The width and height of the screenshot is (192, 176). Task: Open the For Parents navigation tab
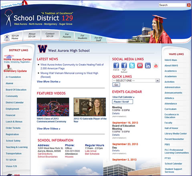(x=67, y=36)
